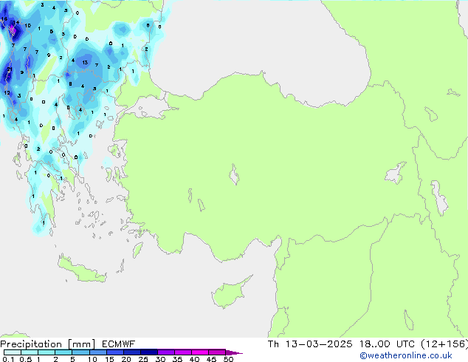Viewport: 468px width, 362px height.
Task: Click the '50' legend scale label
Action: click(x=228, y=359)
